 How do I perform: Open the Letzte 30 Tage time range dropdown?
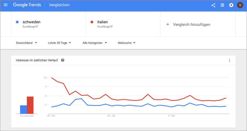click(59, 43)
